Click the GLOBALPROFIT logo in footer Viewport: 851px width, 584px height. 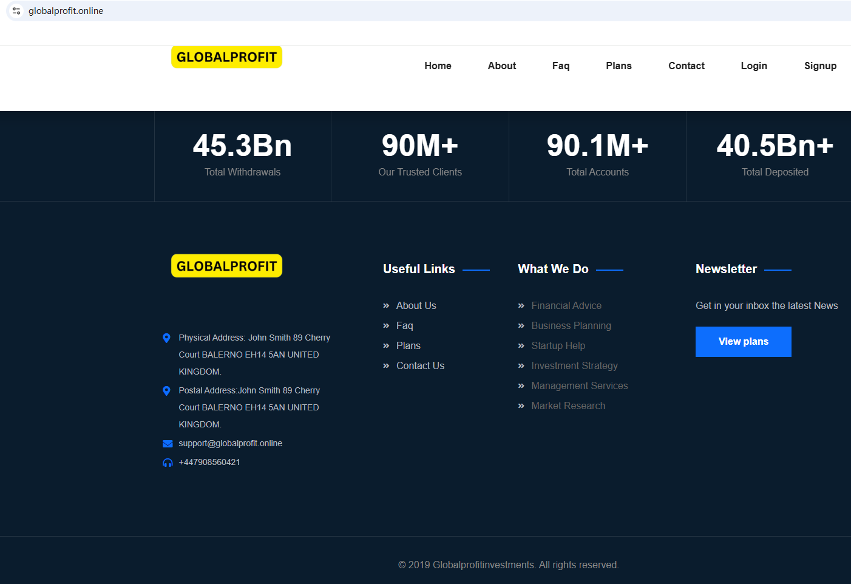[x=226, y=266]
